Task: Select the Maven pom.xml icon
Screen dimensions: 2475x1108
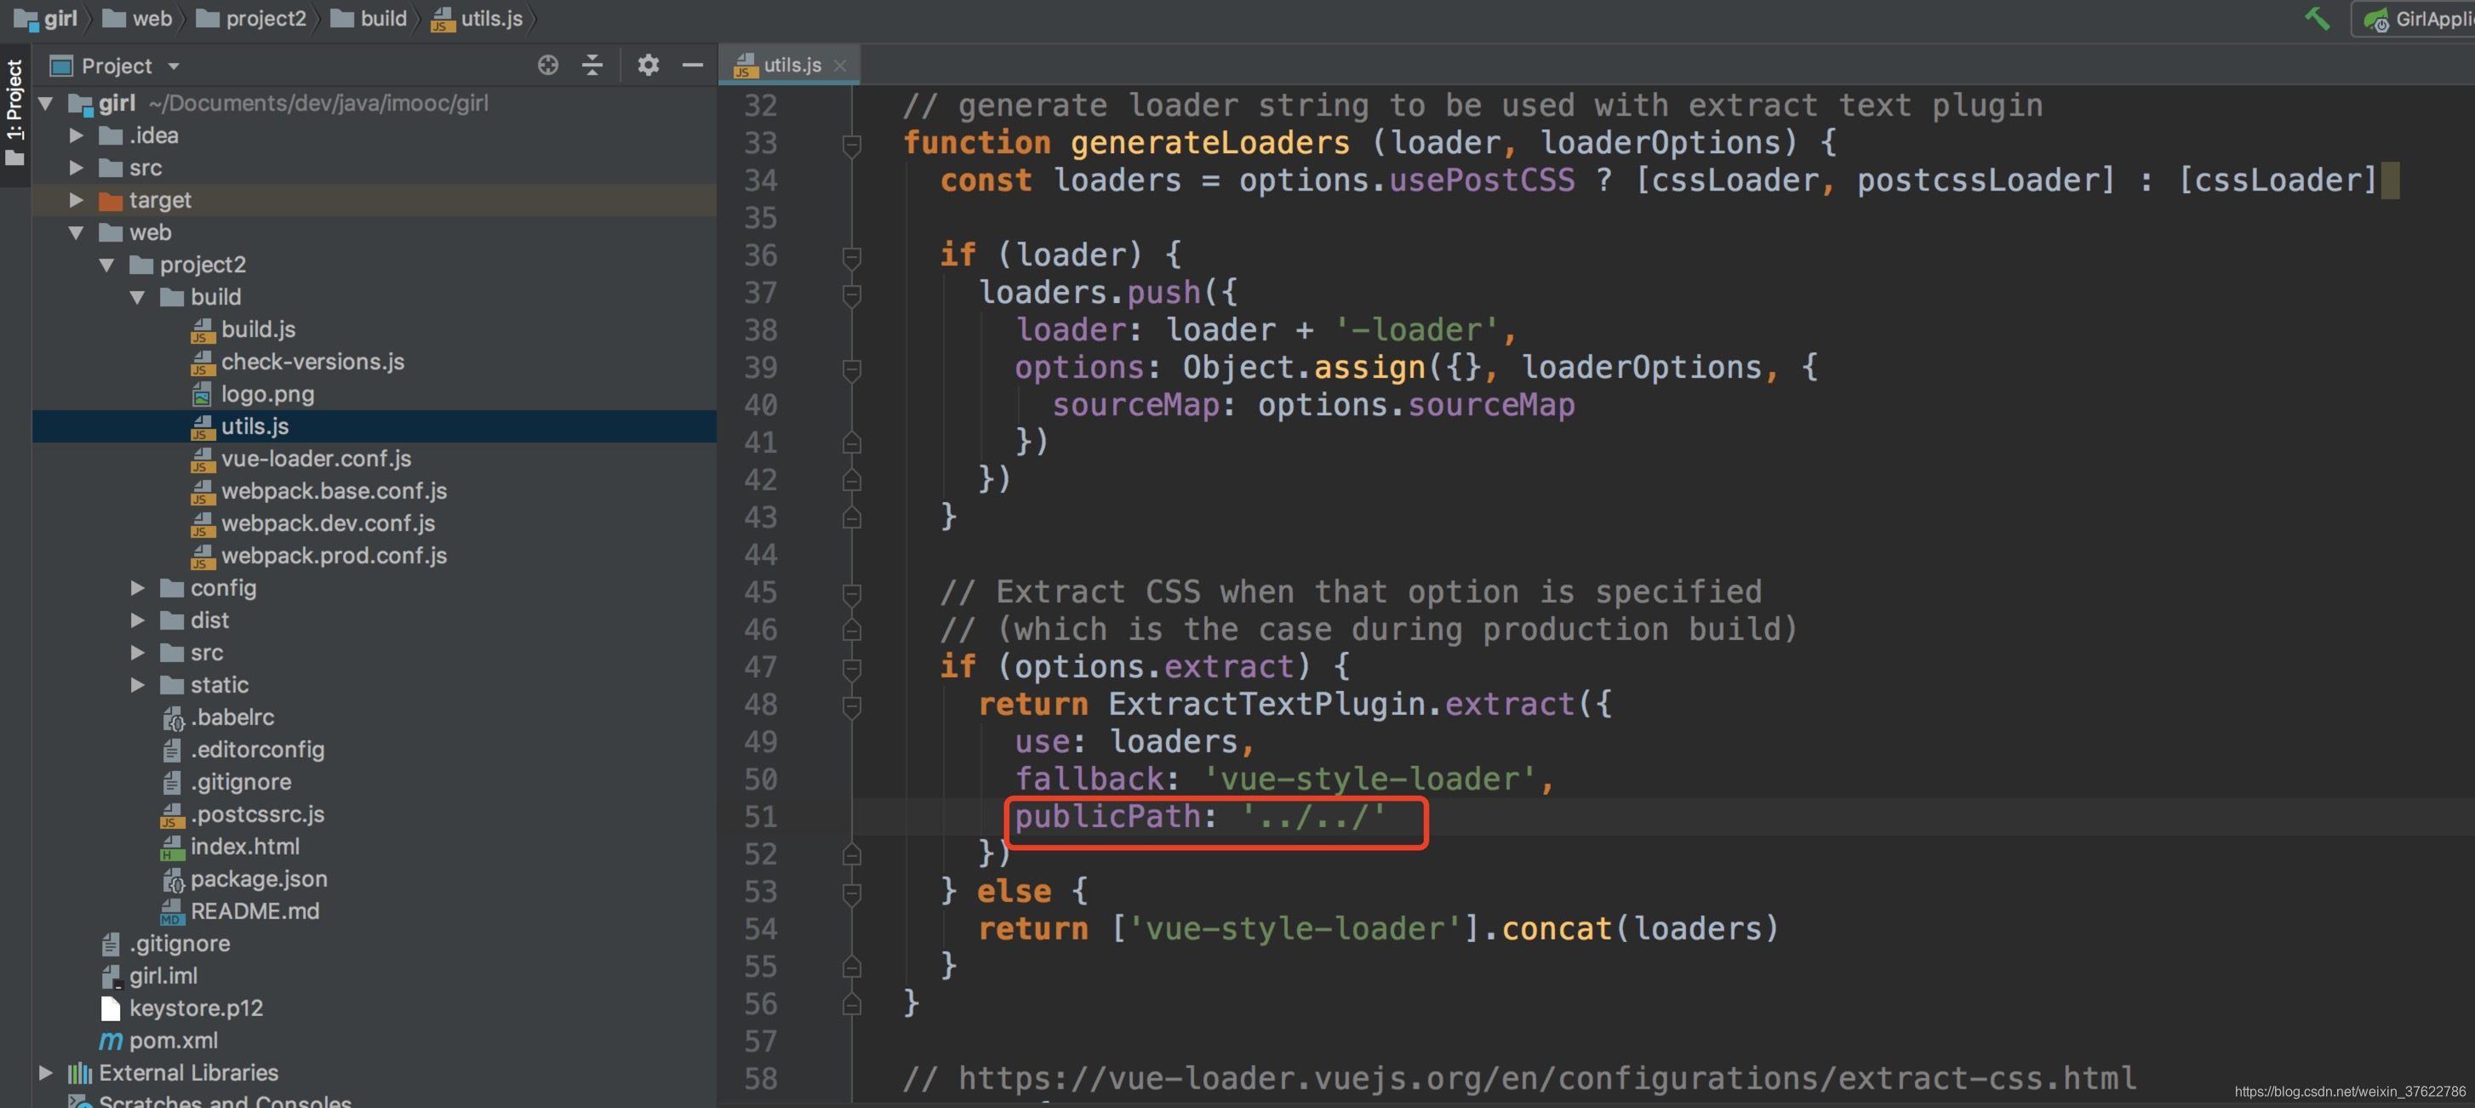Action: 111,1041
